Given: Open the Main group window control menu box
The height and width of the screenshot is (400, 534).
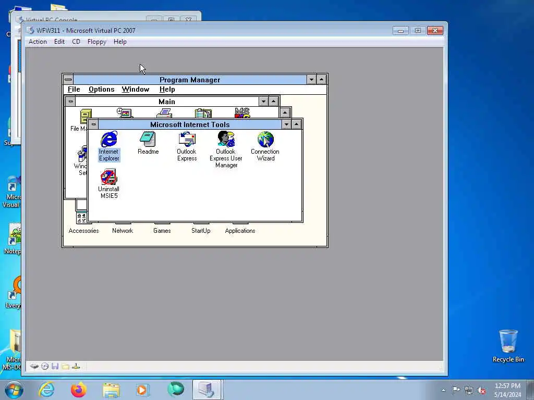Looking at the screenshot, I should point(70,102).
